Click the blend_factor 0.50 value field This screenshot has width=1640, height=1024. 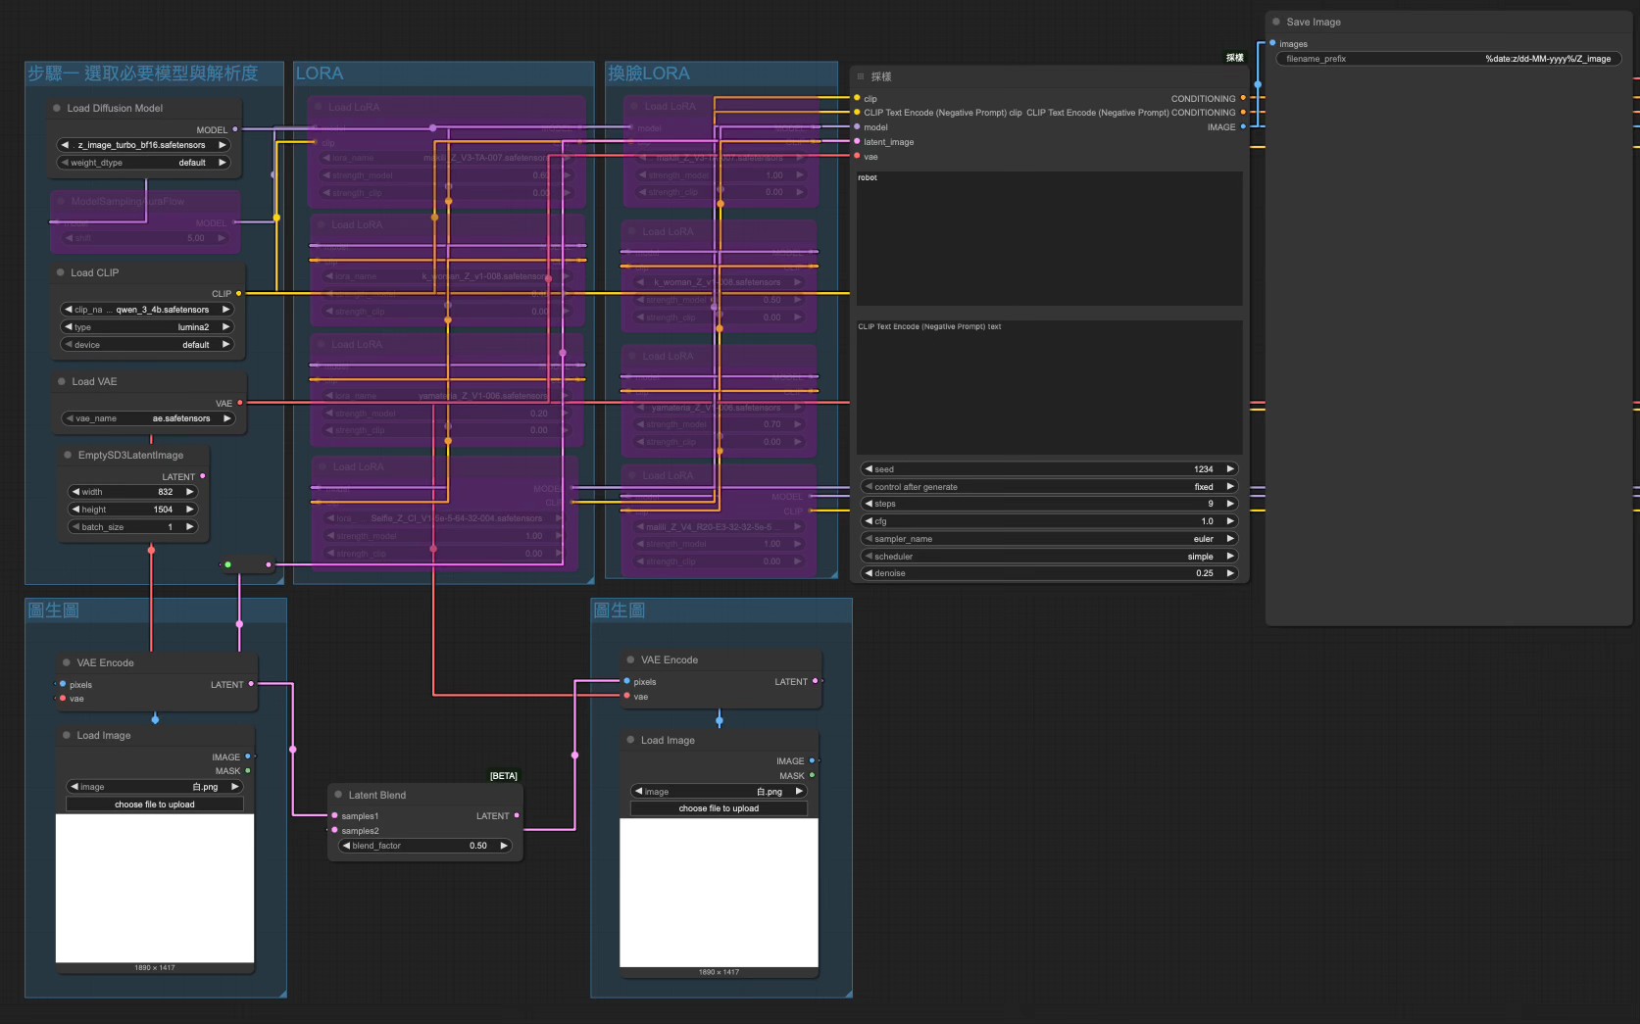point(425,846)
